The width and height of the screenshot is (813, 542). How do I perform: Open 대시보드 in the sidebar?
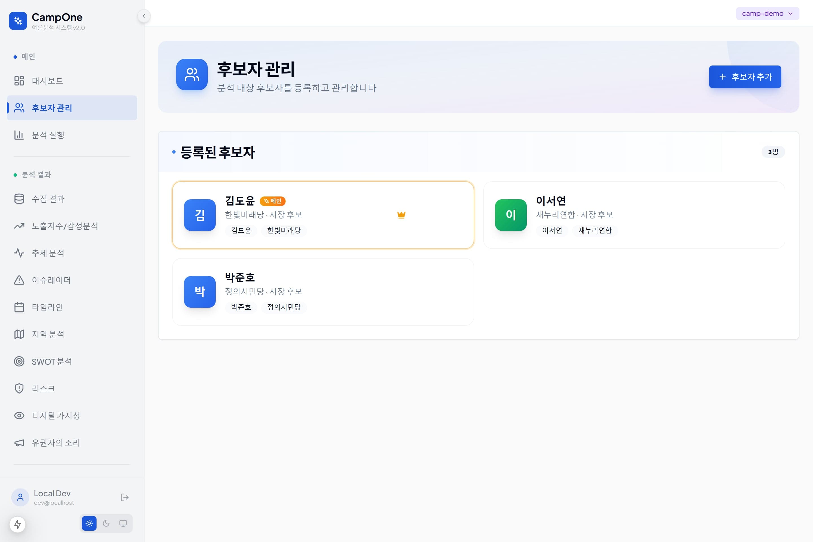click(x=72, y=81)
